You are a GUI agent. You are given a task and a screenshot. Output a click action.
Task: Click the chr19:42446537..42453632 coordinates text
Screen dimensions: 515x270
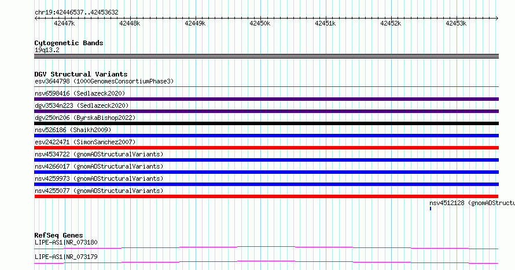pos(76,13)
